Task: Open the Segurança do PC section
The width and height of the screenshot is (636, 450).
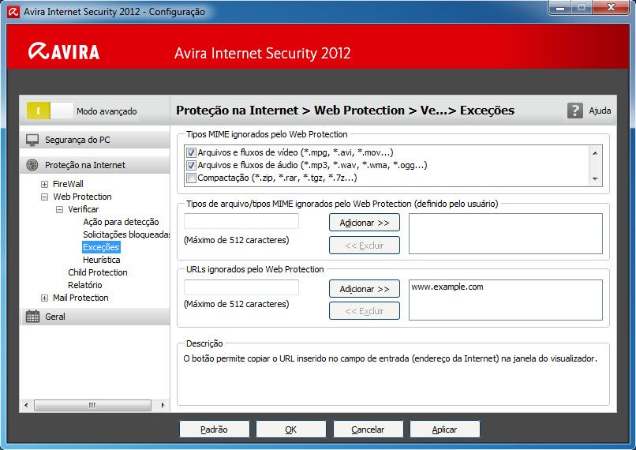Action: click(95, 140)
